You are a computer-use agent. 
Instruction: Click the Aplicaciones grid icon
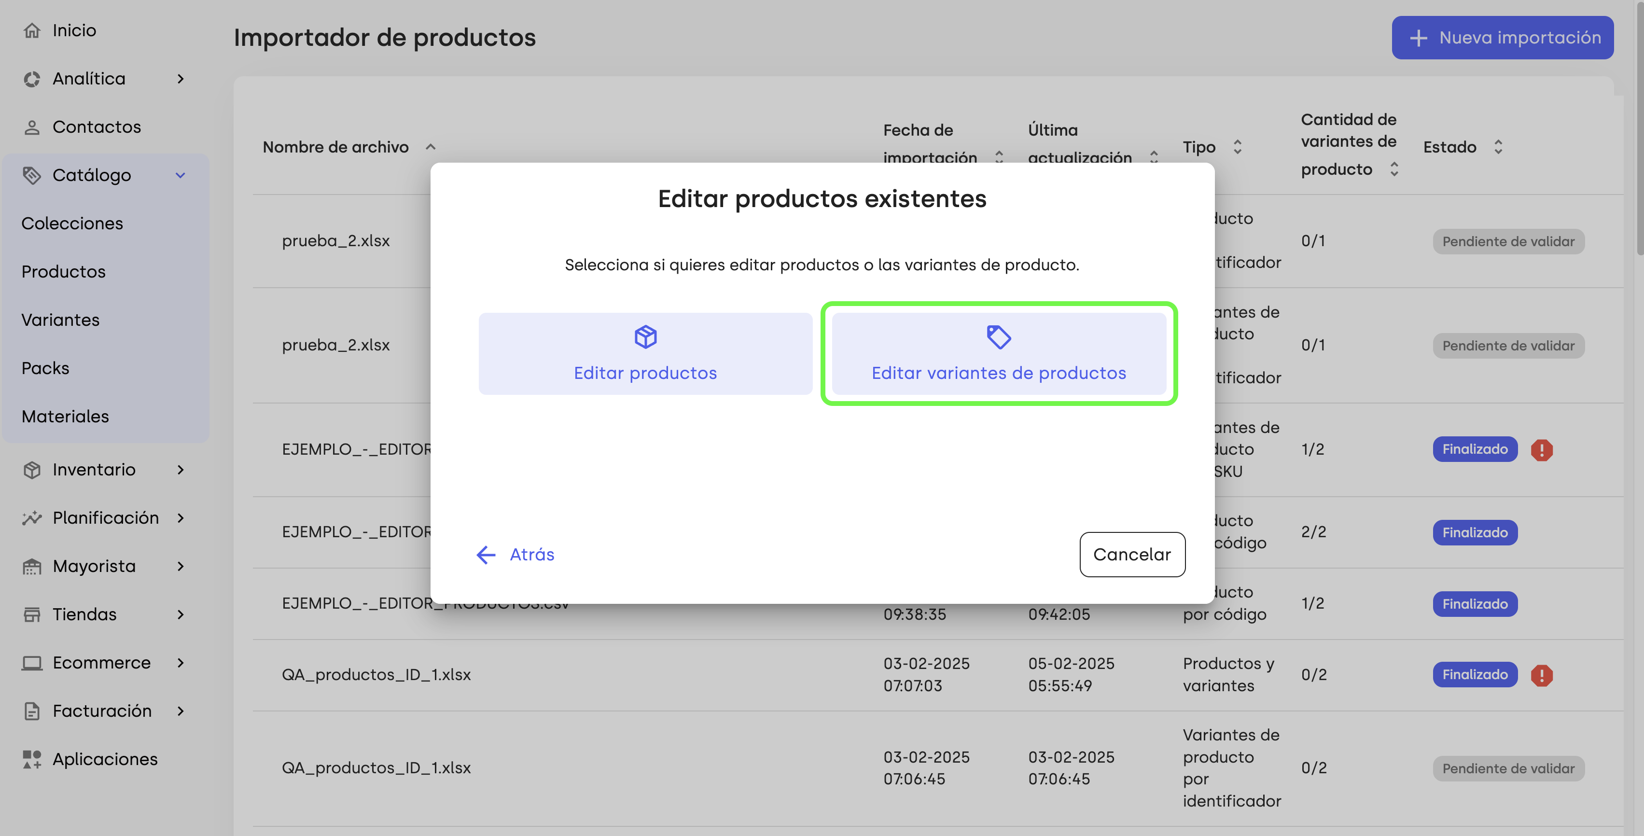click(32, 759)
